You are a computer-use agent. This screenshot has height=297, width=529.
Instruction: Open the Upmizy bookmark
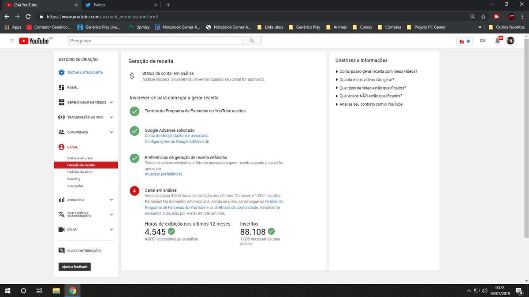[x=139, y=27]
